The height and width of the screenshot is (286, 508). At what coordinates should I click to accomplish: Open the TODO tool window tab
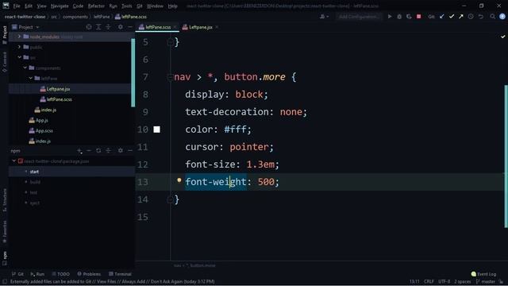pyautogui.click(x=61, y=274)
